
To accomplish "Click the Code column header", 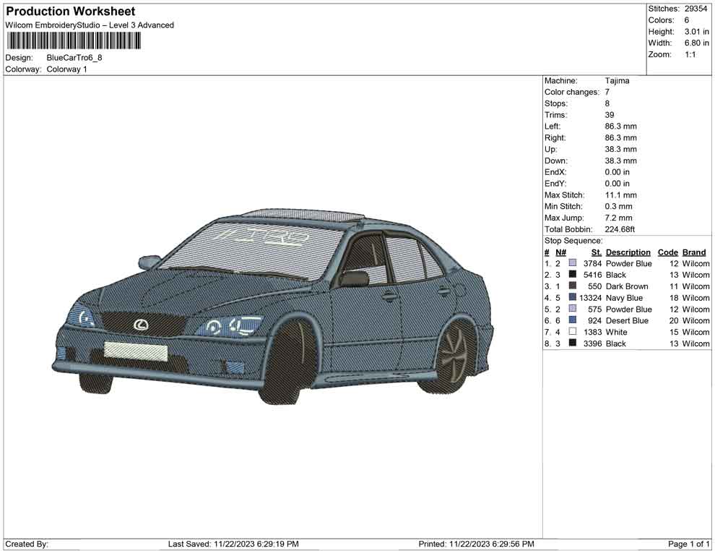I will coord(667,252).
